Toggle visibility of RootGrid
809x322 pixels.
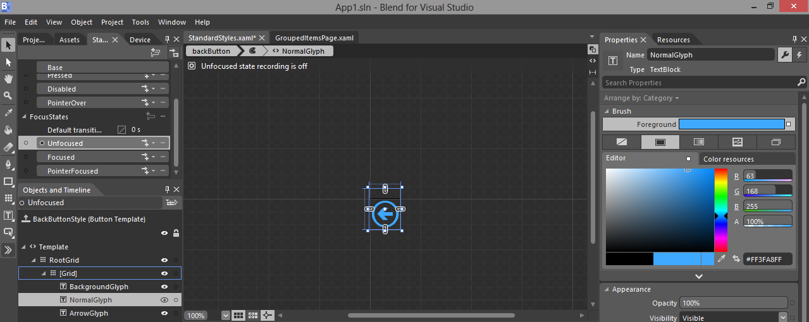(164, 260)
